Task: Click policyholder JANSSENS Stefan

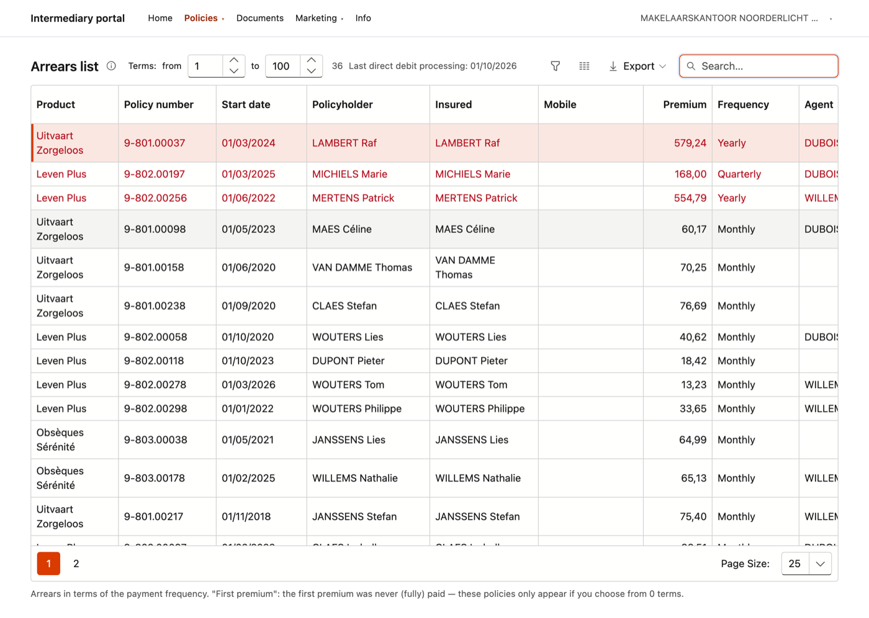Action: [x=354, y=516]
